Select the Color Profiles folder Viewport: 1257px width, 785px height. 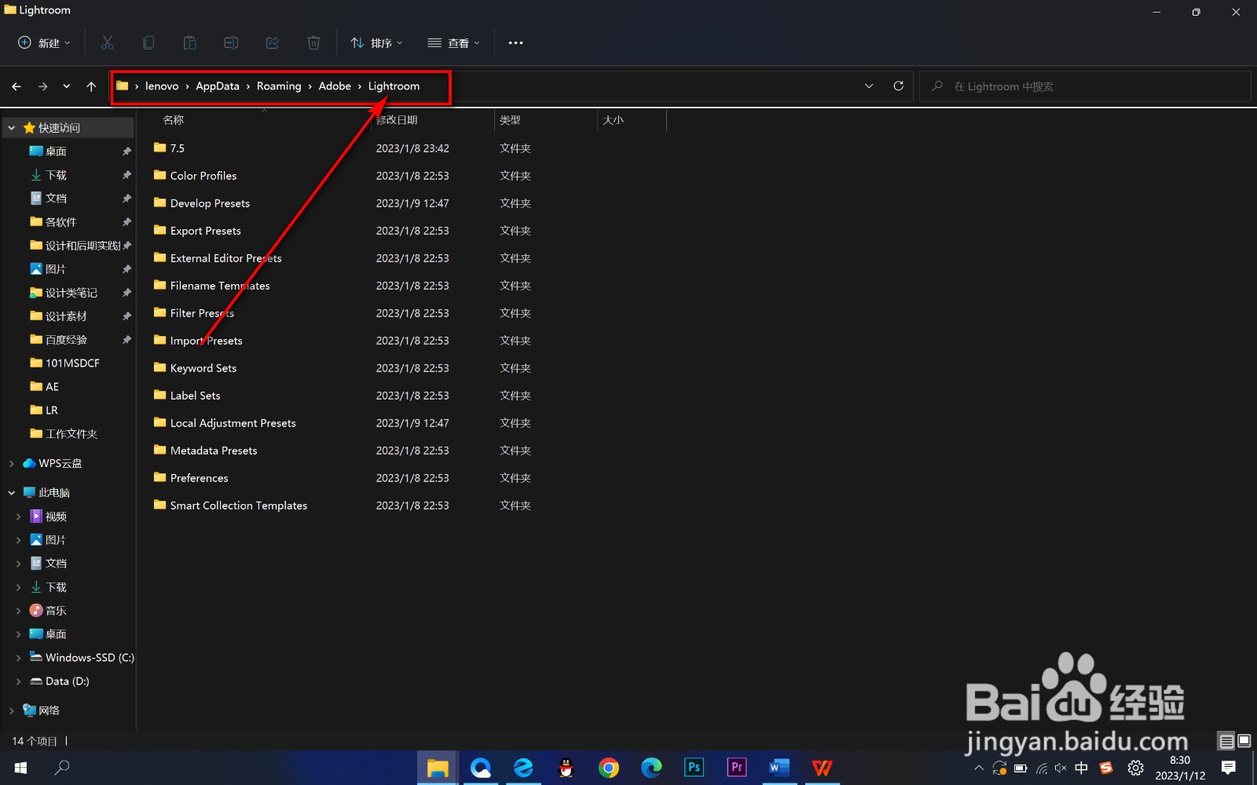tap(203, 176)
